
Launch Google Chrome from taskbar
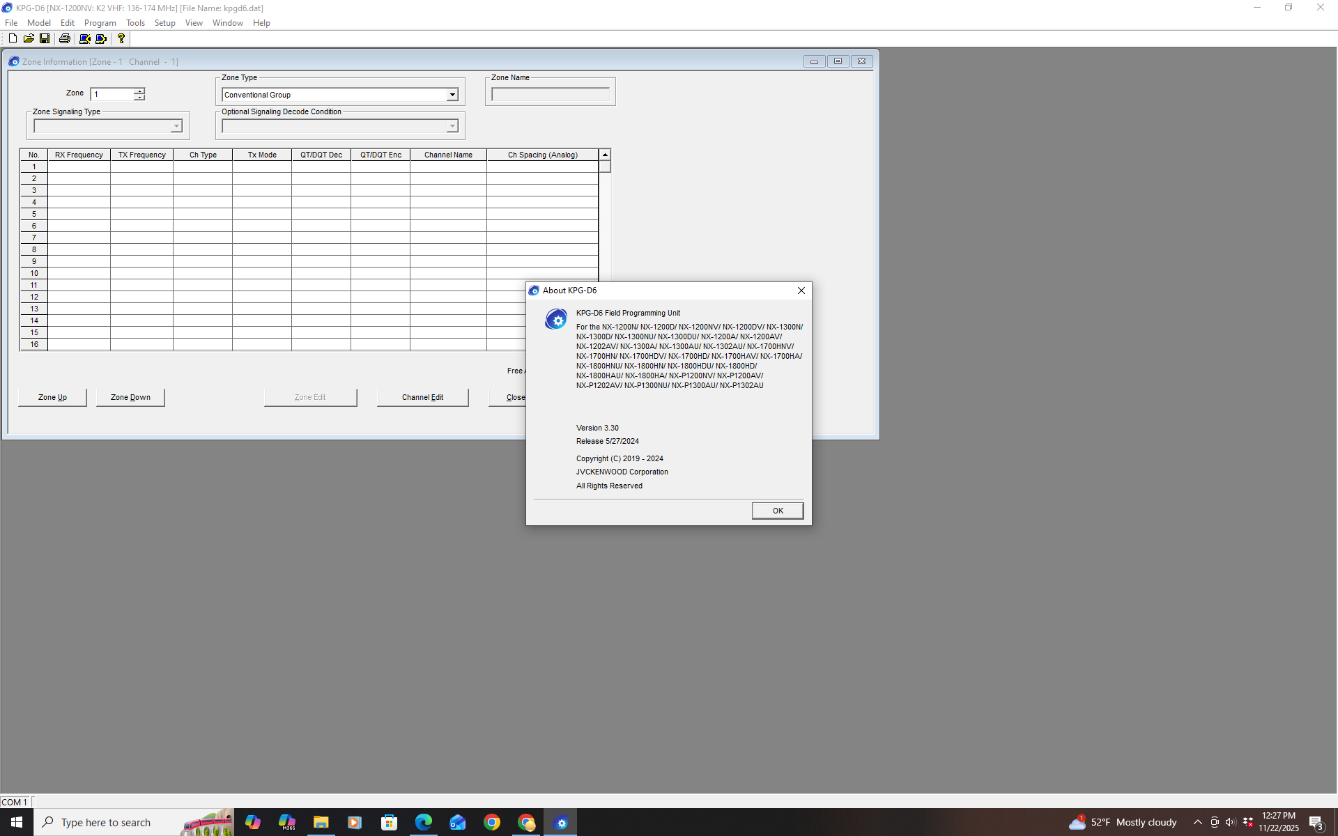click(492, 823)
